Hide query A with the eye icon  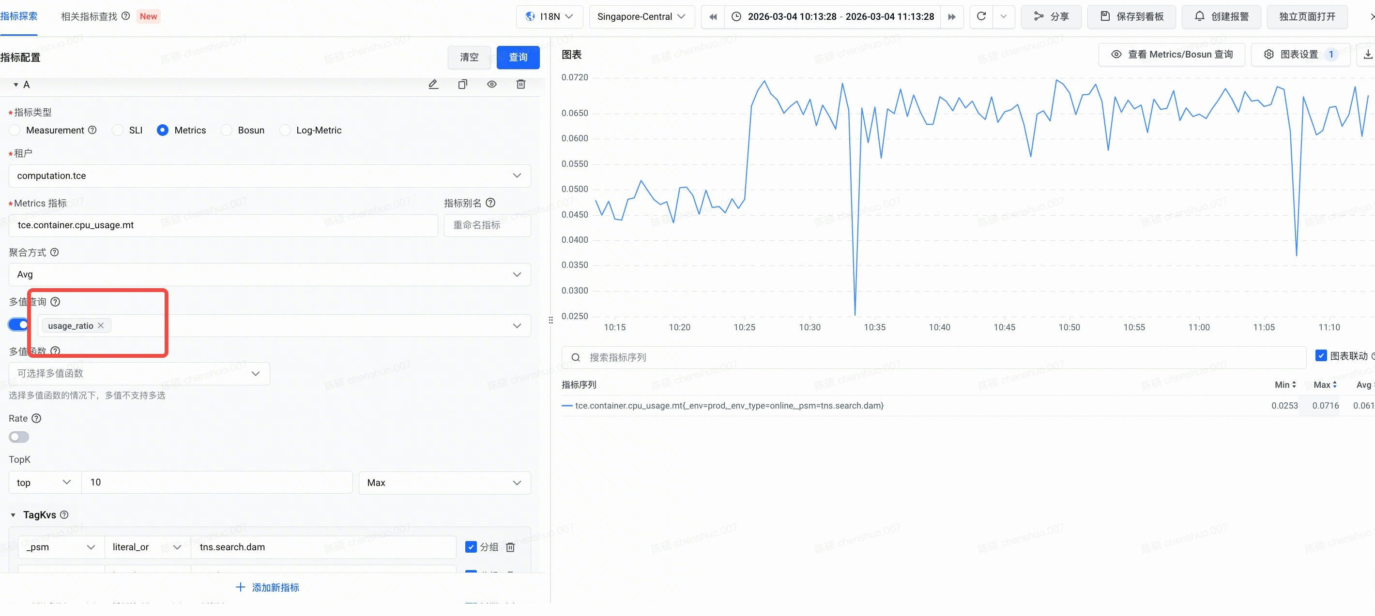point(491,84)
